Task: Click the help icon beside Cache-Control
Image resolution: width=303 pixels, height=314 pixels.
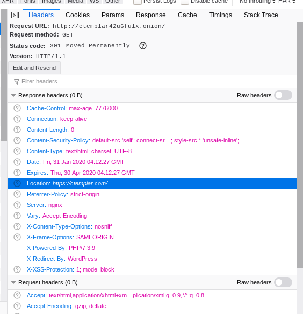Action: click(x=17, y=108)
